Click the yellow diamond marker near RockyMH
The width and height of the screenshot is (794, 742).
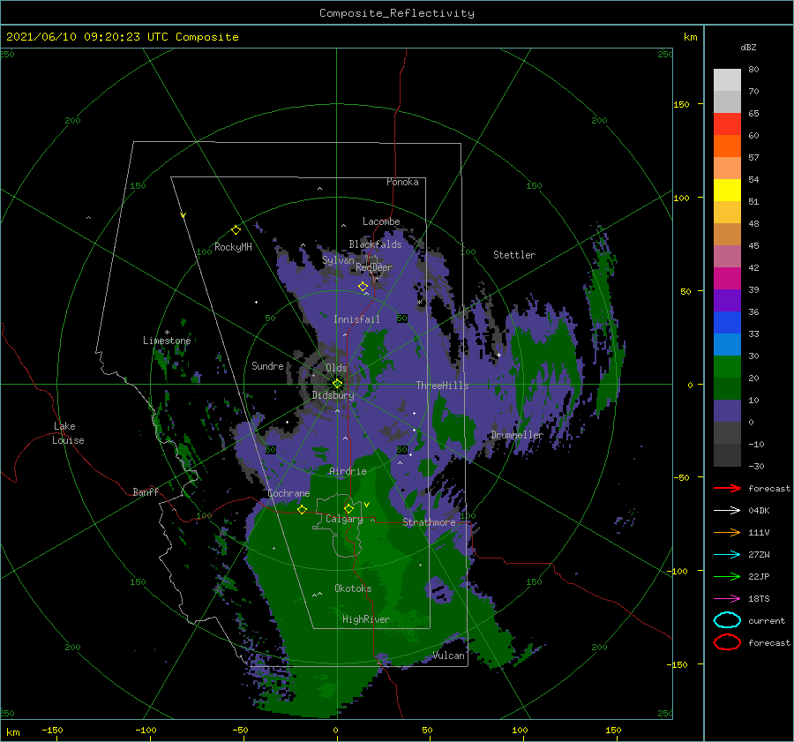tap(236, 230)
